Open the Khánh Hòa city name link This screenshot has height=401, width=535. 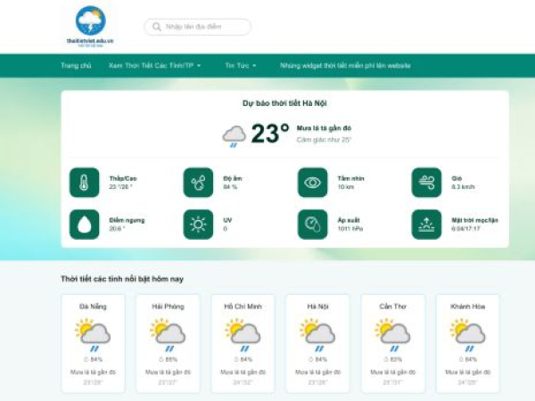pos(468,307)
